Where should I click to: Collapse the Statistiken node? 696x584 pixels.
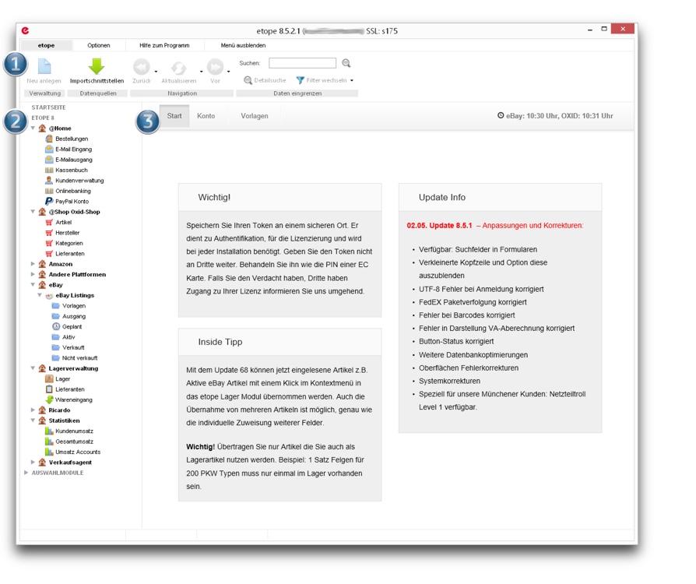[33, 420]
